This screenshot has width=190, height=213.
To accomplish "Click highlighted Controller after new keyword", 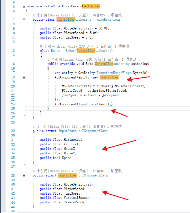I will coord(109,77).
